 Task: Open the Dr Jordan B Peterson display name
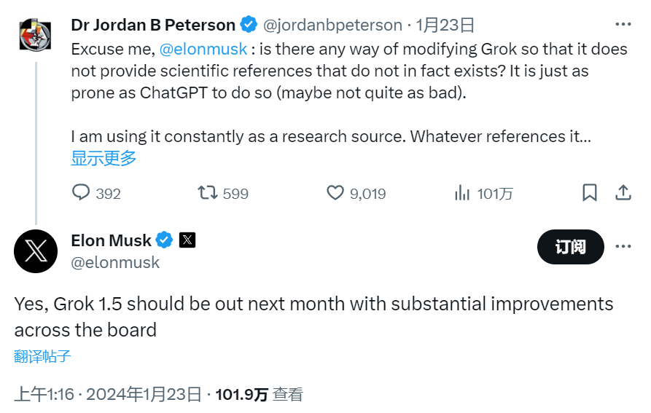coord(153,25)
